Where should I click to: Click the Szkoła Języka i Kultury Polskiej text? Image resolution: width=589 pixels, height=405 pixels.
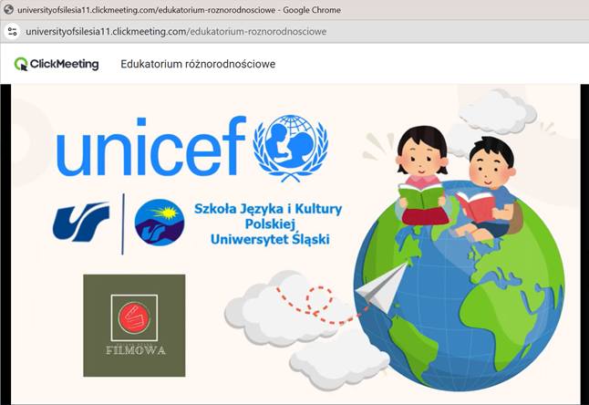click(x=268, y=216)
